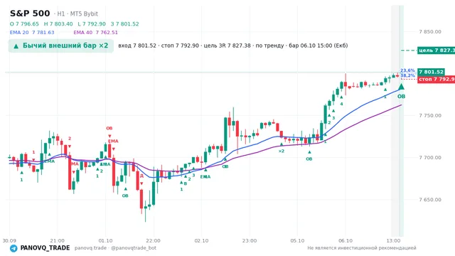Select the Бычий внешний бар ×2 badge
Screen dimensions: 455x256
pos(61,46)
